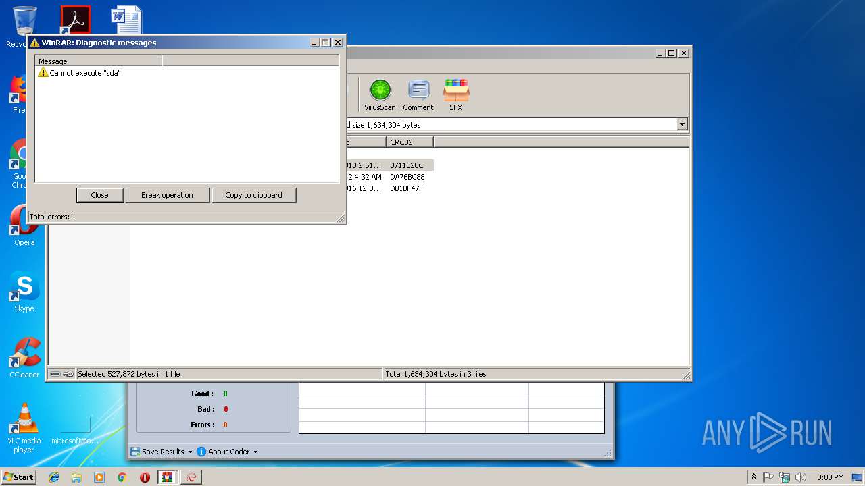The height and width of the screenshot is (486, 865).
Task: Open Windows Media Player in the taskbar
Action: [x=99, y=477]
